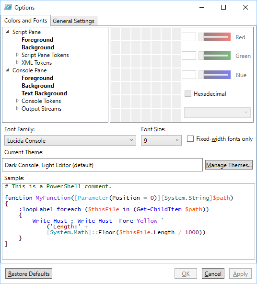Select Script Pane Foreground item
The height and width of the screenshot is (284, 257).
(37, 40)
